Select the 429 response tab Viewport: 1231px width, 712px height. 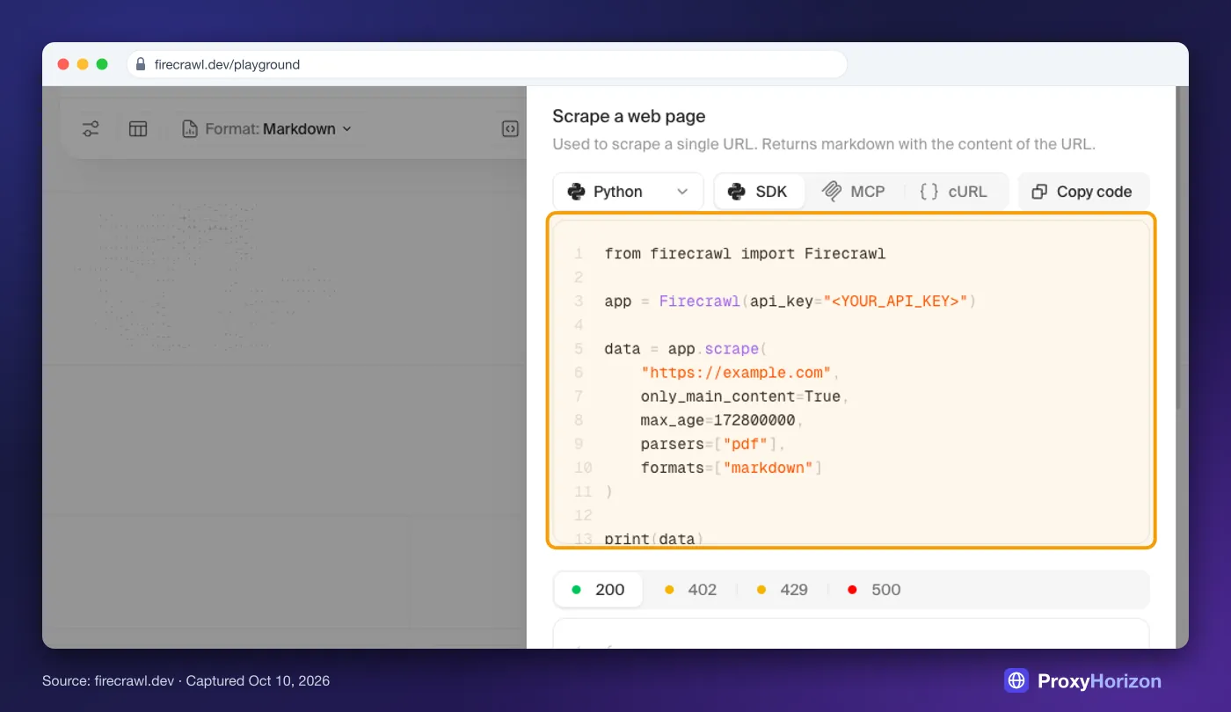(782, 590)
